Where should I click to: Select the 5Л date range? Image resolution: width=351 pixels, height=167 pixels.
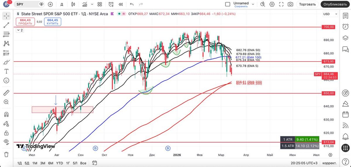[75, 163]
